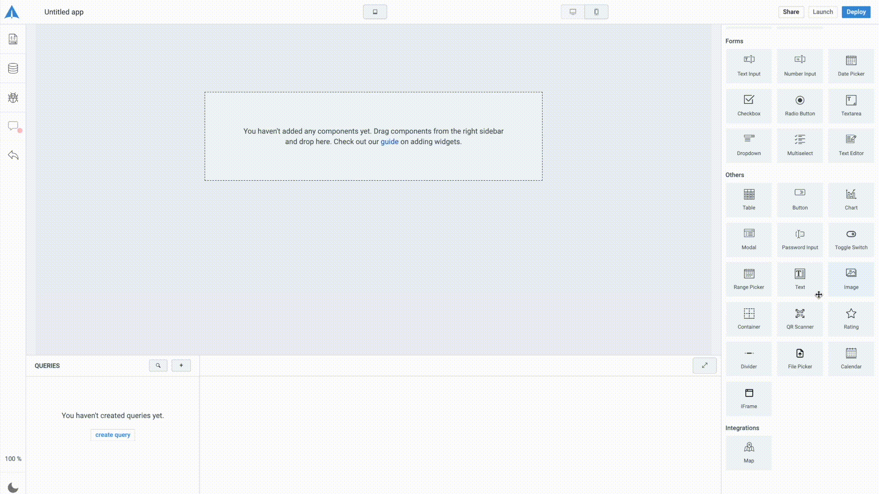Image resolution: width=879 pixels, height=494 pixels.
Task: Select the Checkbox widget
Action: (x=749, y=105)
